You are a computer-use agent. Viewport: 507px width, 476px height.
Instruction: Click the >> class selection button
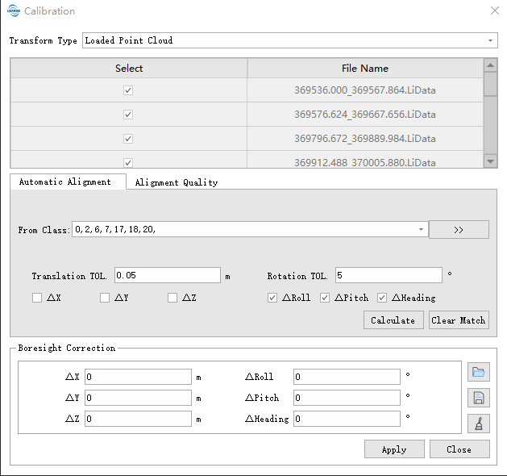459,230
